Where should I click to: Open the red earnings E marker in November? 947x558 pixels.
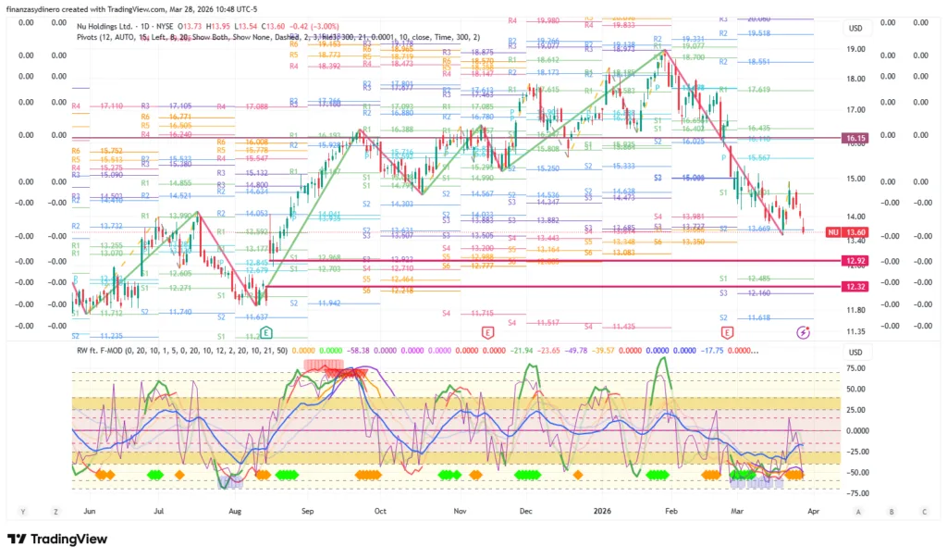pos(487,331)
